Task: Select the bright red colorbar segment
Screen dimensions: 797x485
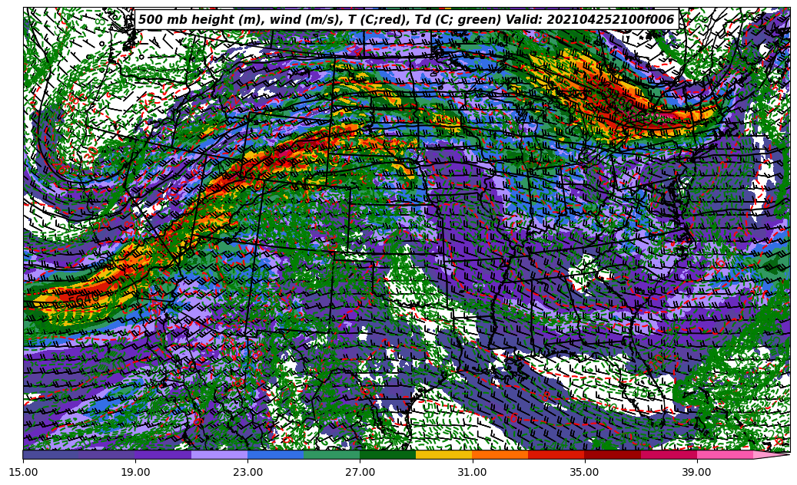Action: 556,454
